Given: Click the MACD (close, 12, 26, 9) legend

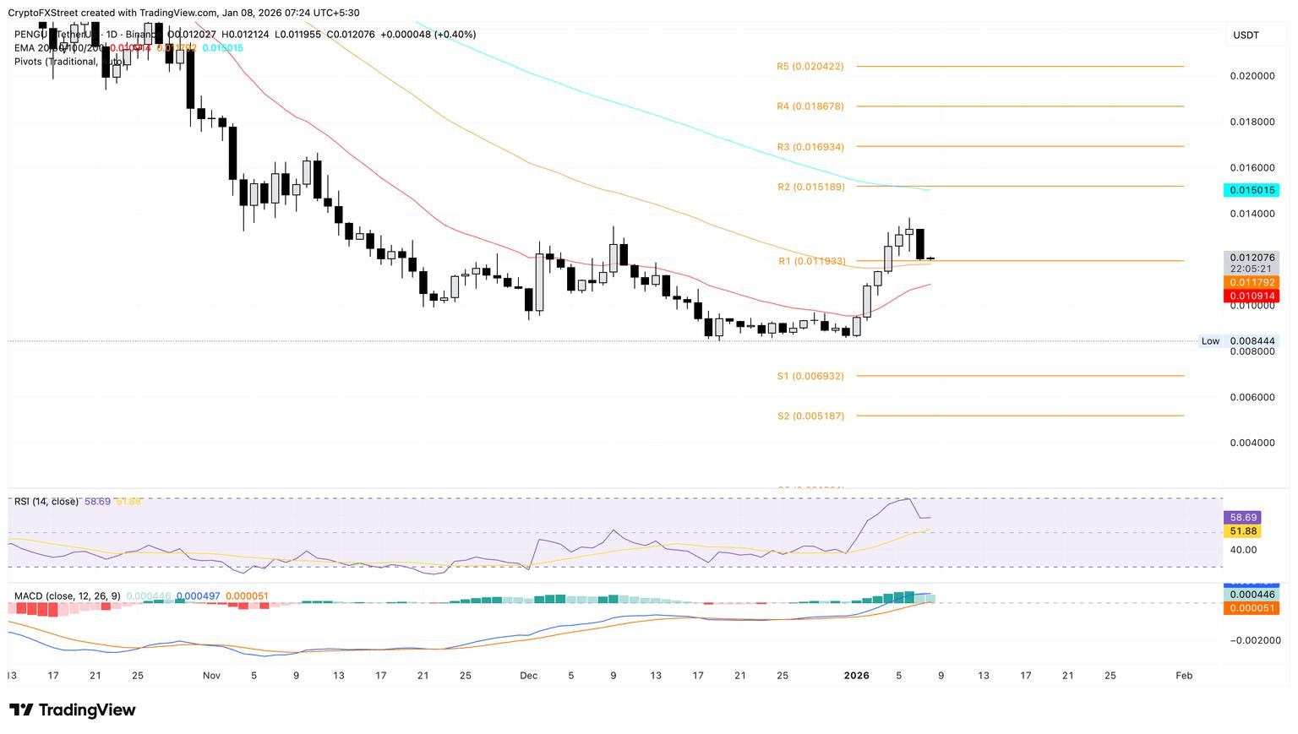Looking at the screenshot, I should pos(68,596).
